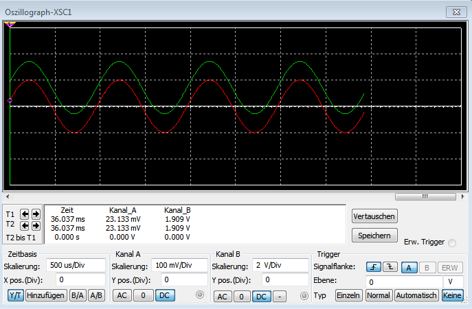
Task: Open the Zeitbasis Skalierung field
Action: coord(76,265)
